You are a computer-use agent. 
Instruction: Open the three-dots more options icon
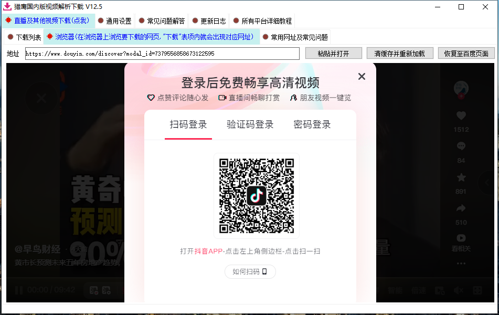point(461,264)
